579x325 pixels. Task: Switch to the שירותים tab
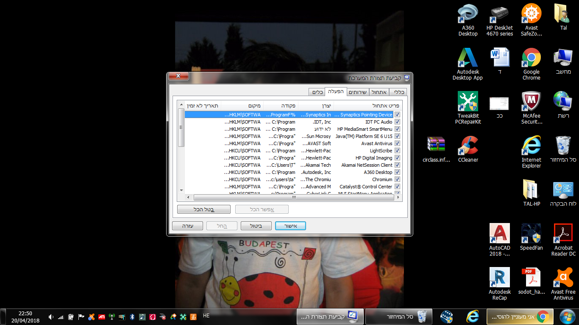358,92
